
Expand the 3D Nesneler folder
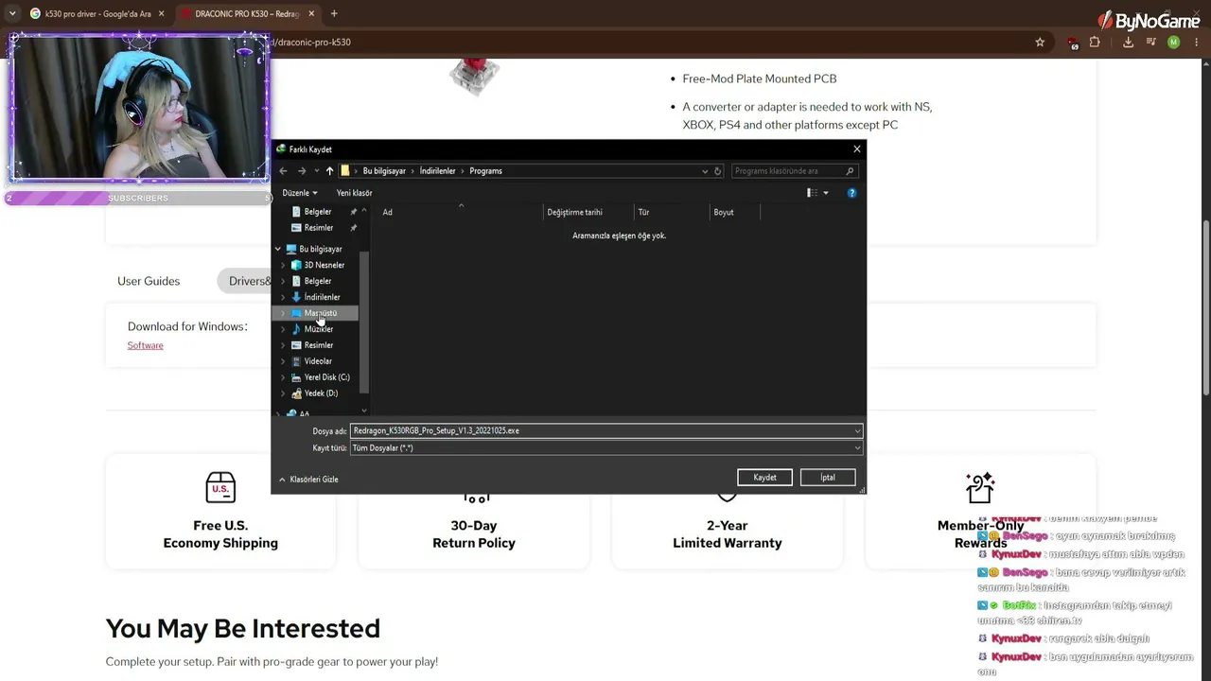(x=283, y=265)
